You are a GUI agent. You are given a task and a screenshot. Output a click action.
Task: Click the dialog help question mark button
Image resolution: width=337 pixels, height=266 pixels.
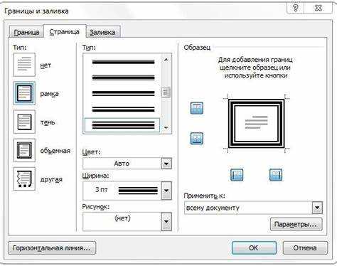[296, 8]
